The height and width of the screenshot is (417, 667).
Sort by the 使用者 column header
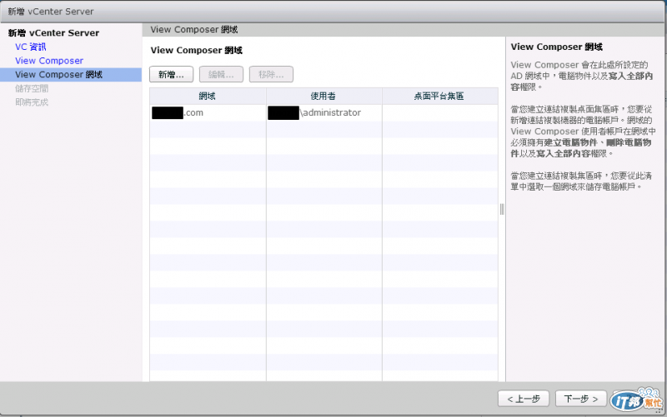click(x=323, y=97)
